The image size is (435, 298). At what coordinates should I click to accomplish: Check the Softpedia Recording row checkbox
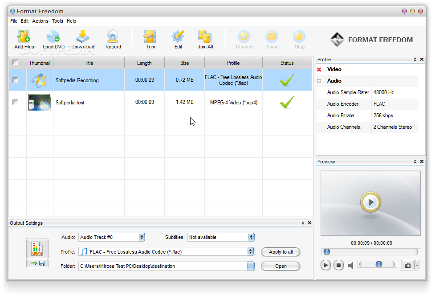(15, 80)
